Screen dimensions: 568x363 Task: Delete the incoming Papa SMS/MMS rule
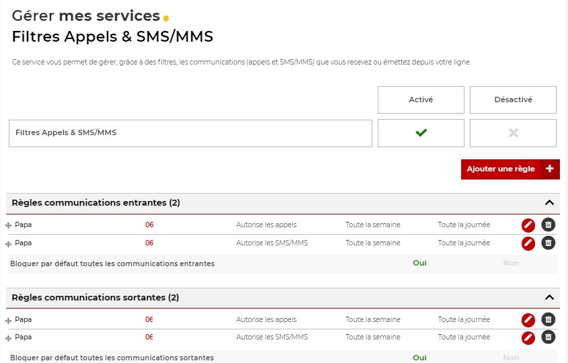click(x=549, y=243)
